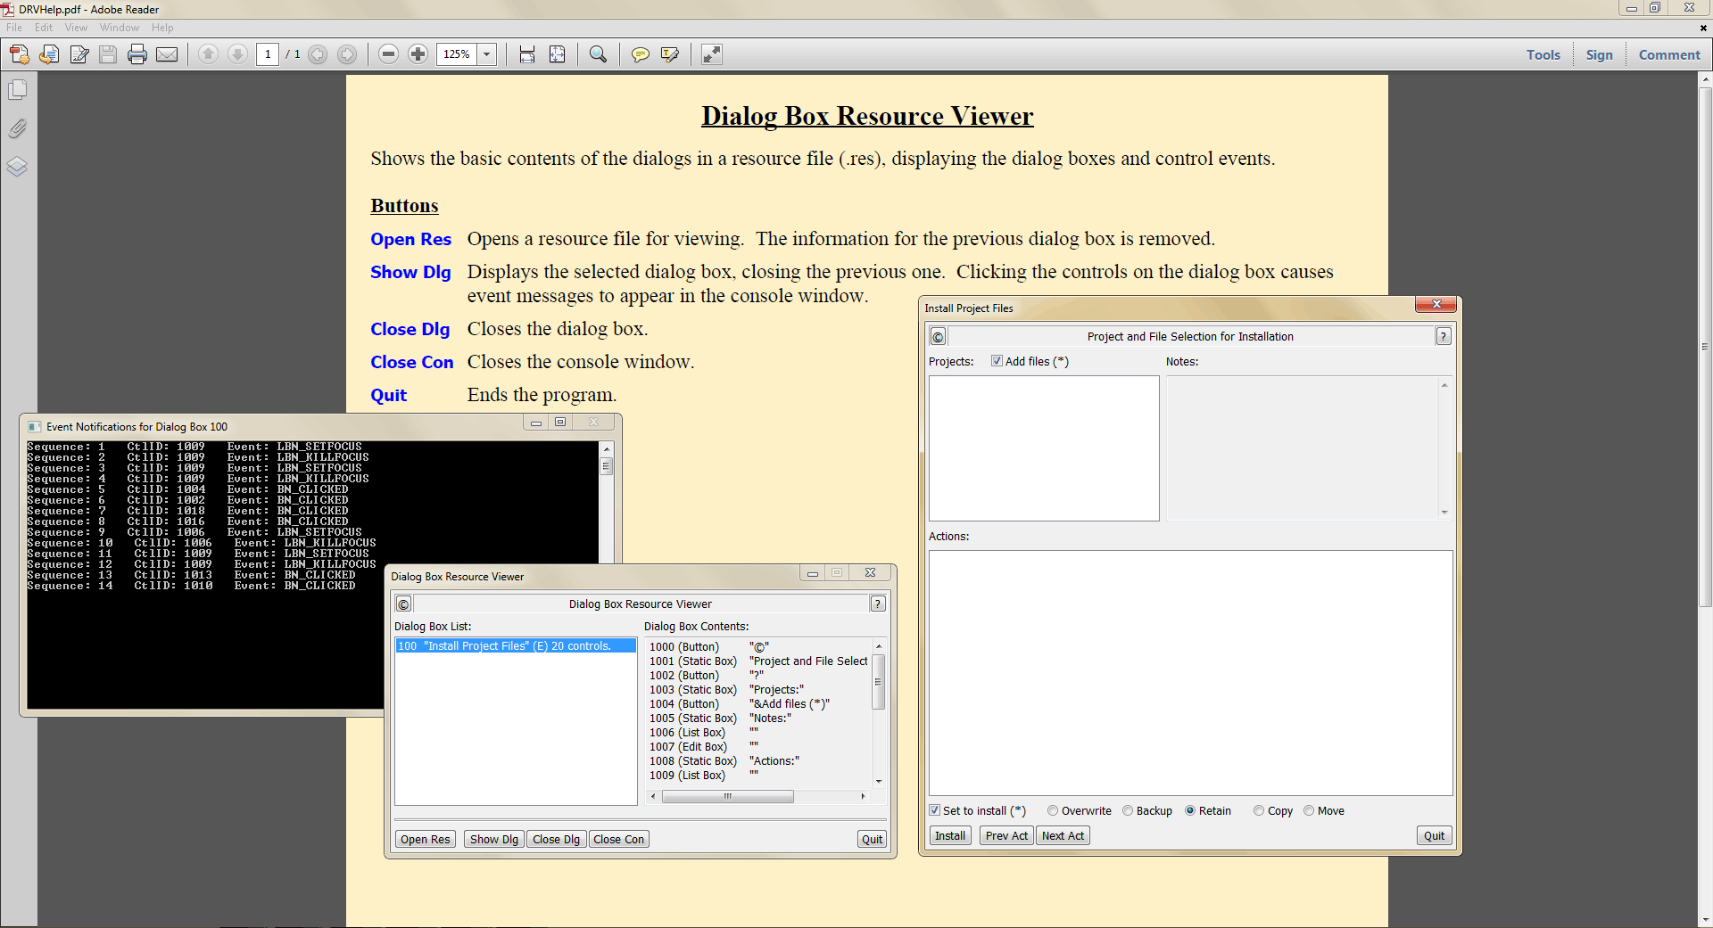Zoom in with the plus button
The width and height of the screenshot is (1713, 928).
(418, 54)
